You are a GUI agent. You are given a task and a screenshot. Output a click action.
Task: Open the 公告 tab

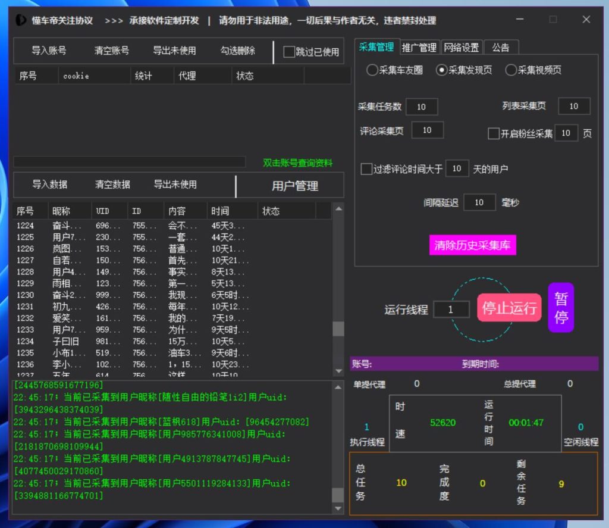coord(501,48)
